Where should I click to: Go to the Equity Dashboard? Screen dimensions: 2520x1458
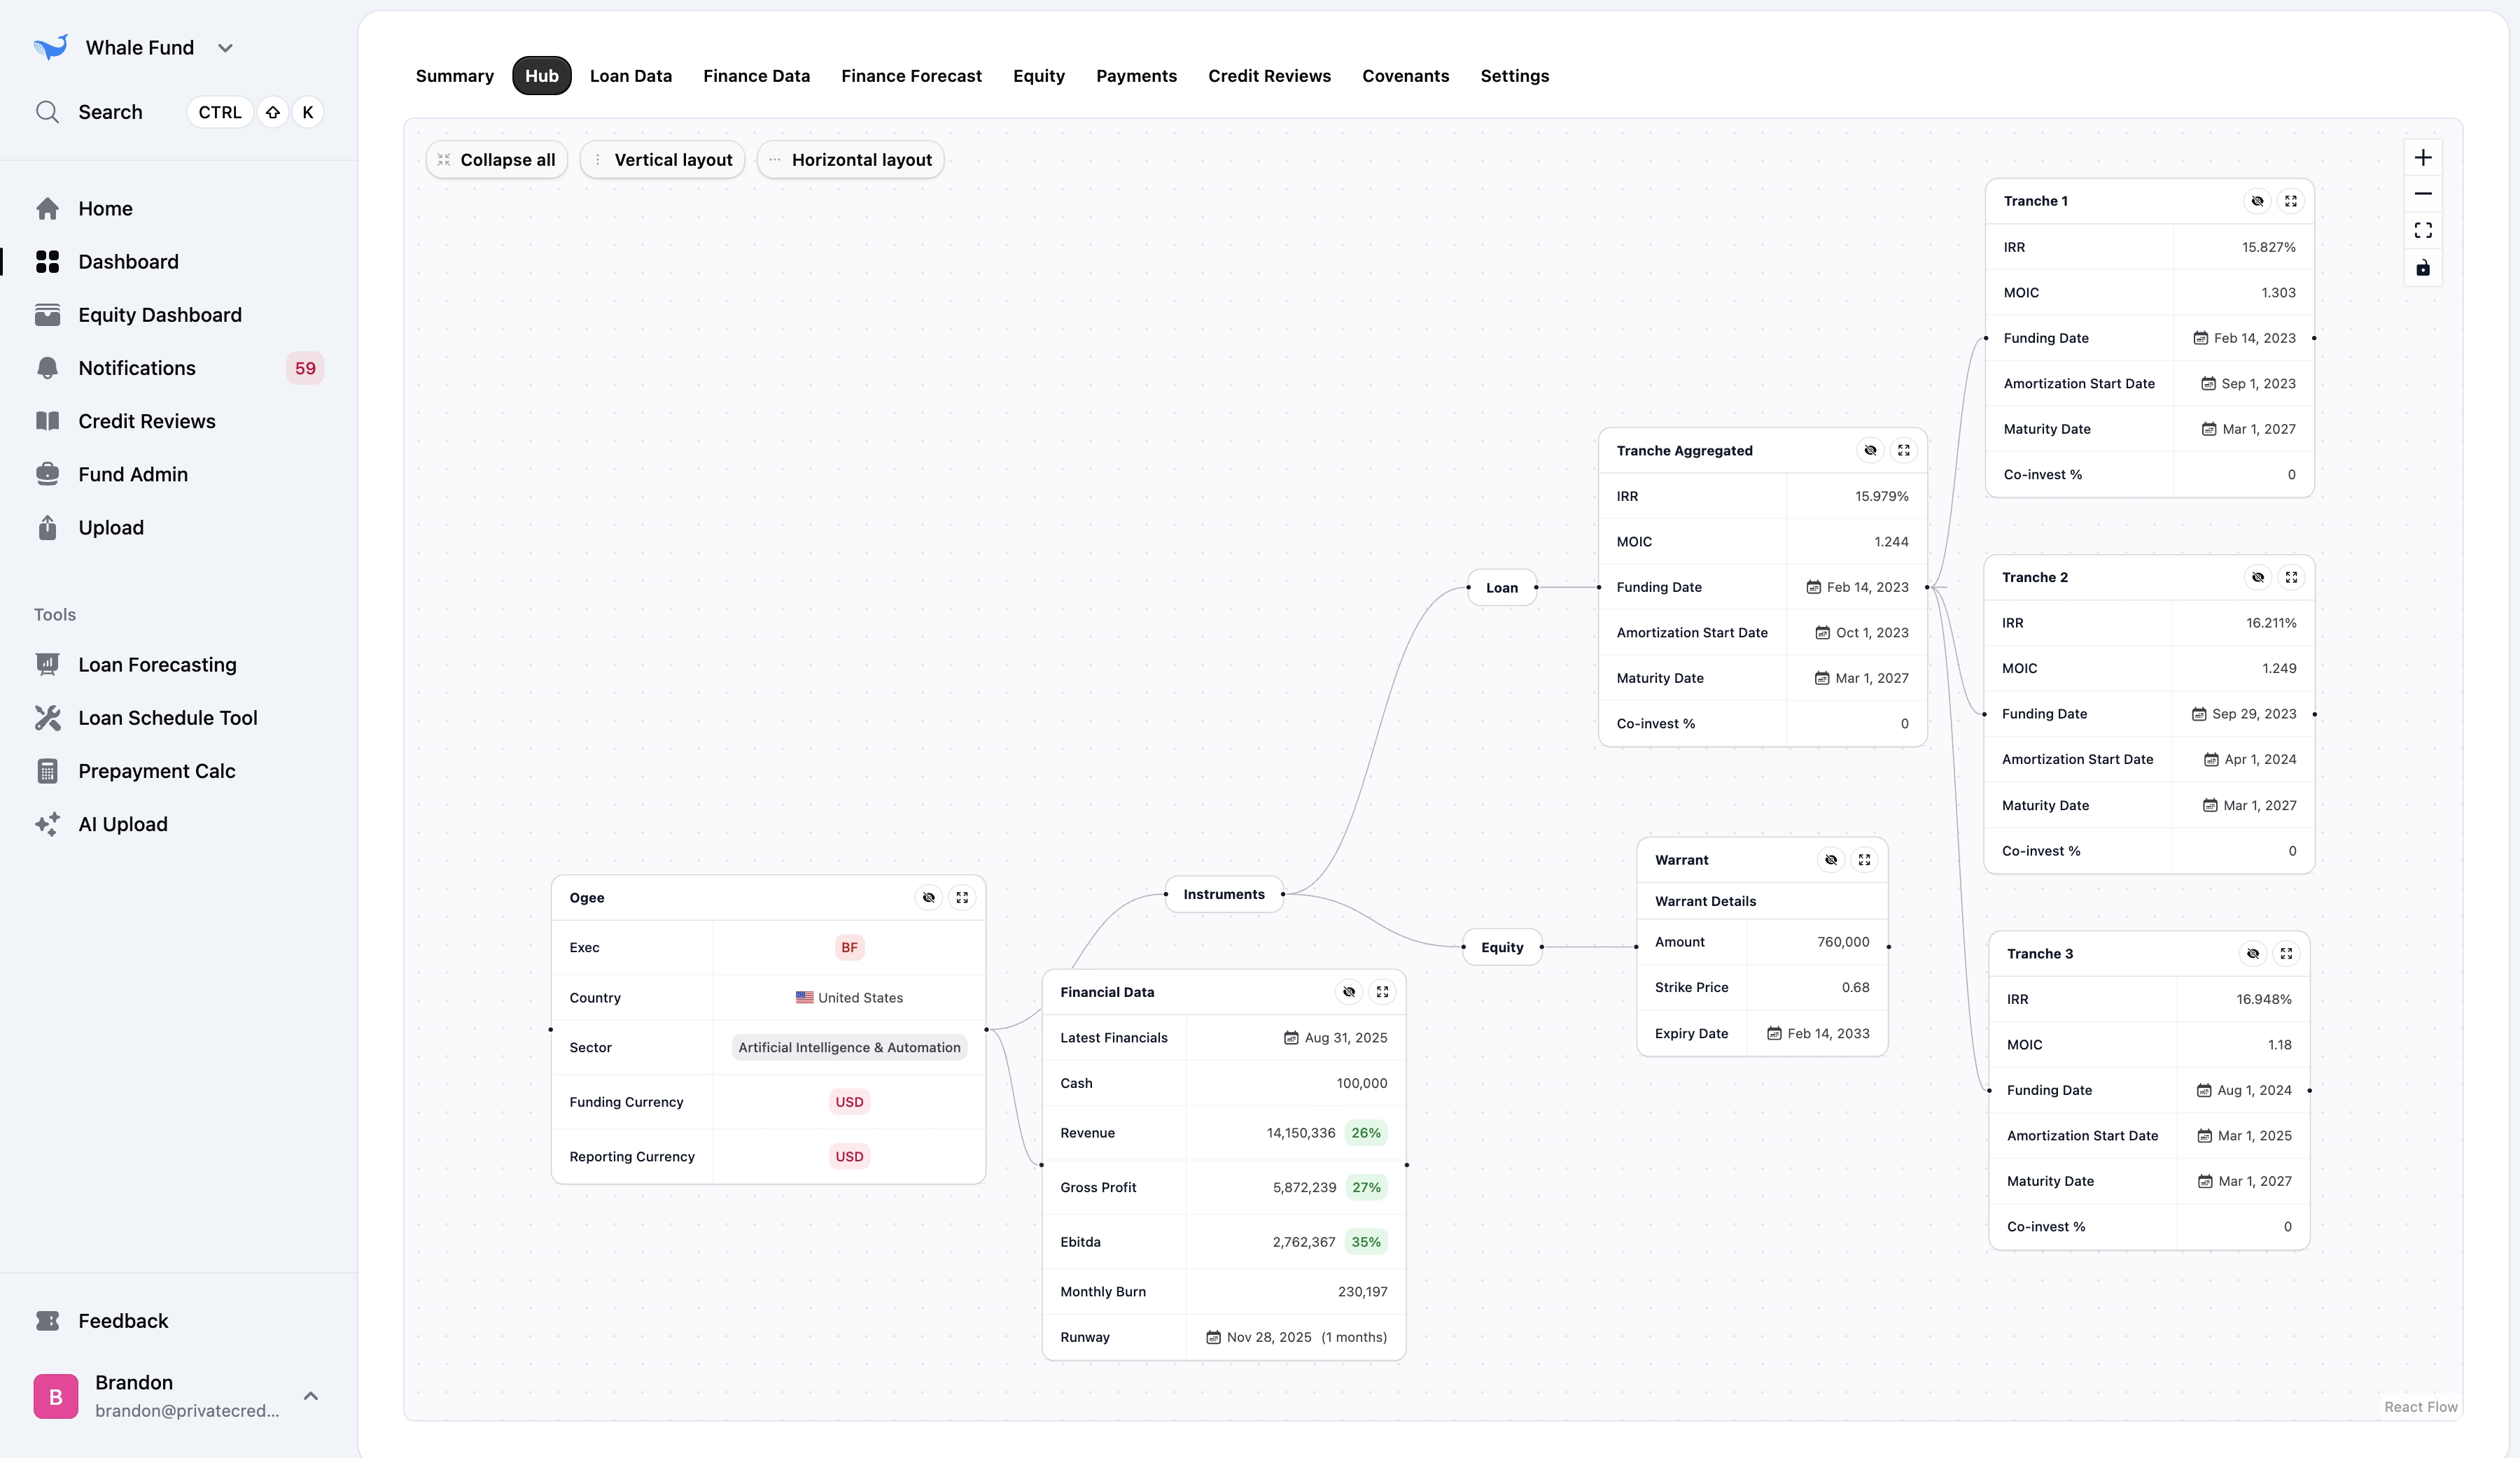[x=159, y=315]
